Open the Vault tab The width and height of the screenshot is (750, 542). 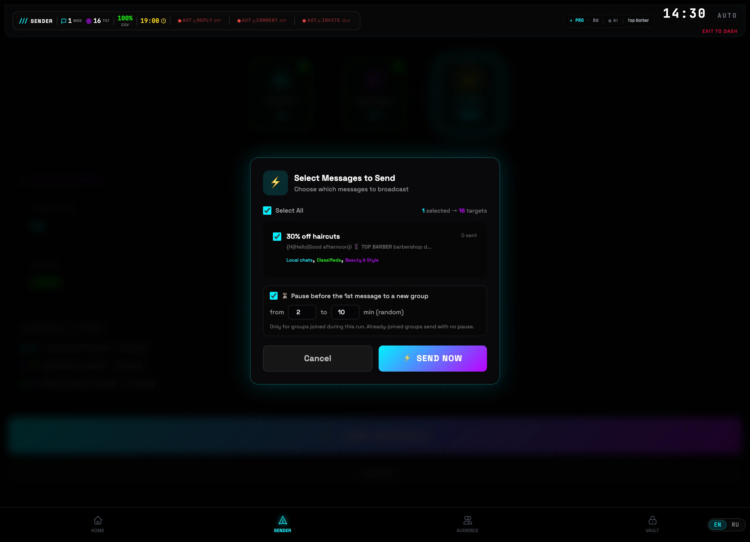pyautogui.click(x=652, y=524)
